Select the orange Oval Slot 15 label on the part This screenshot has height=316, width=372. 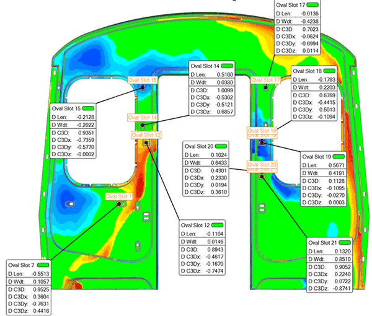pyautogui.click(x=143, y=80)
